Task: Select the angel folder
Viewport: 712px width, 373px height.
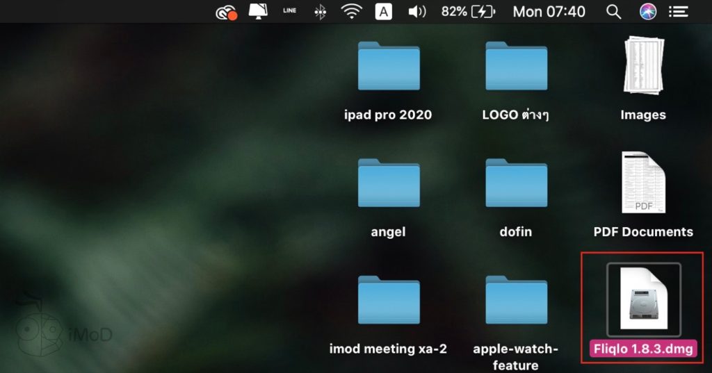Action: 389,185
